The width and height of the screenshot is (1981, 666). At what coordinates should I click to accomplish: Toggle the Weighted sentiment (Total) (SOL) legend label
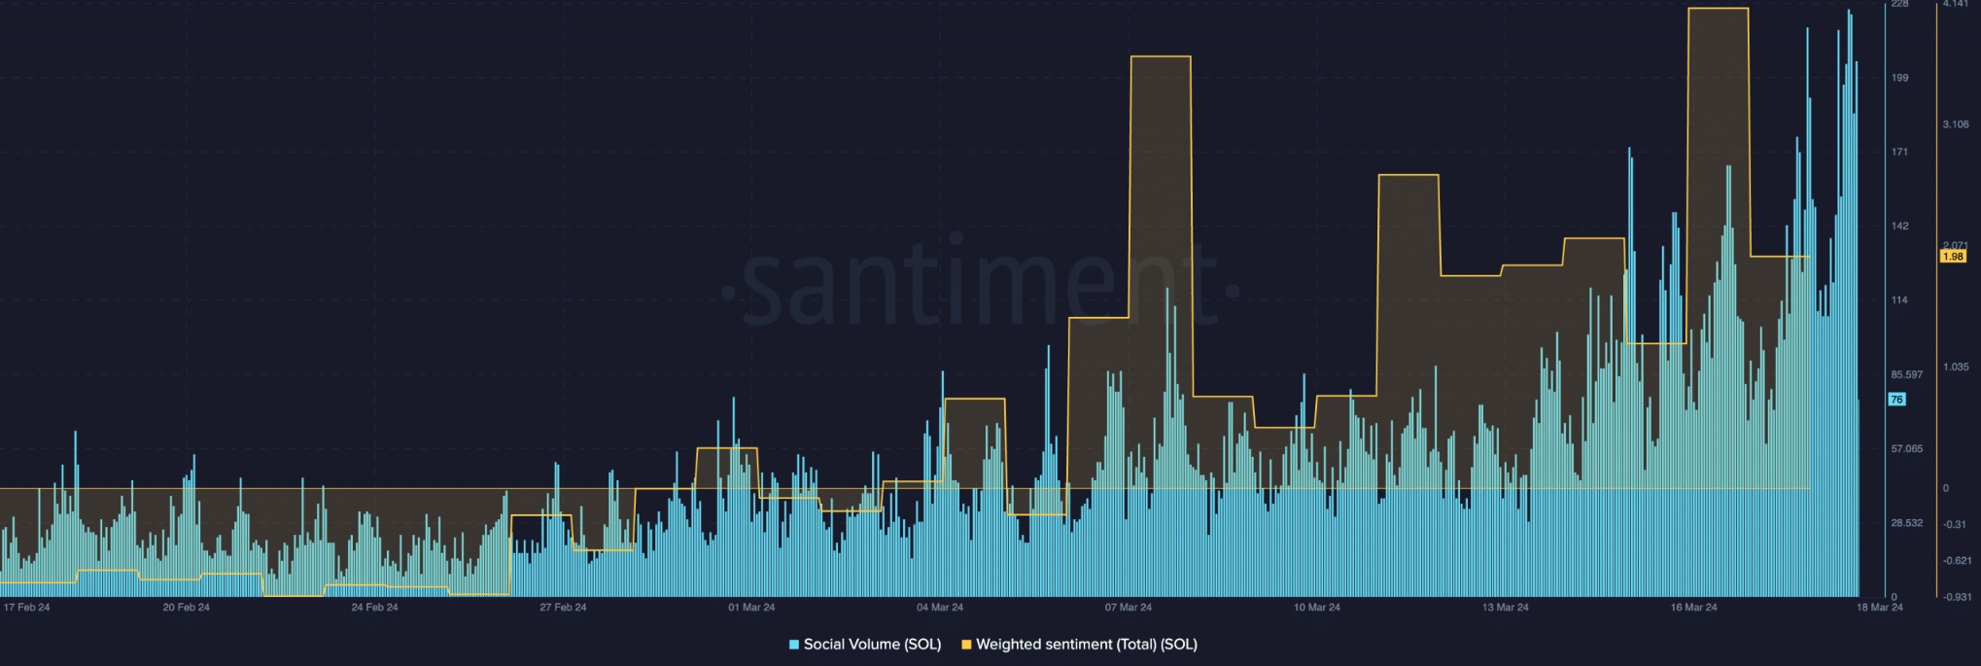[x=1086, y=645]
